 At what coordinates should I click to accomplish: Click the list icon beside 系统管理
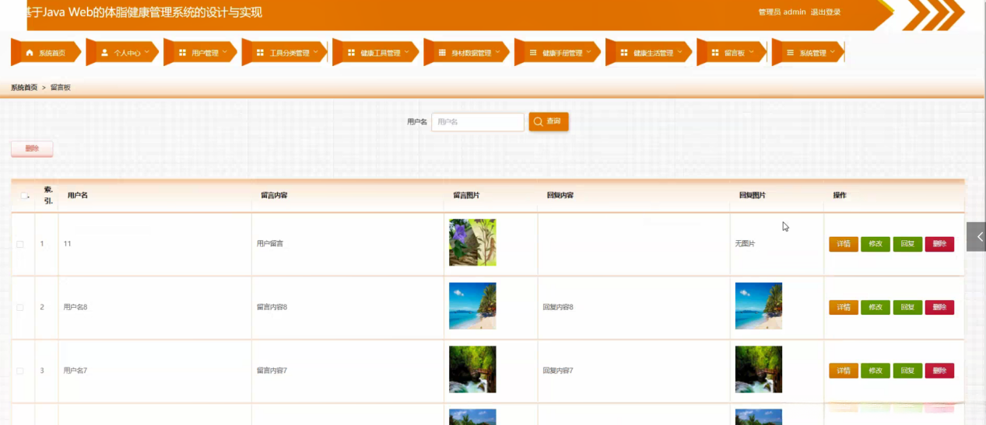pyautogui.click(x=790, y=53)
